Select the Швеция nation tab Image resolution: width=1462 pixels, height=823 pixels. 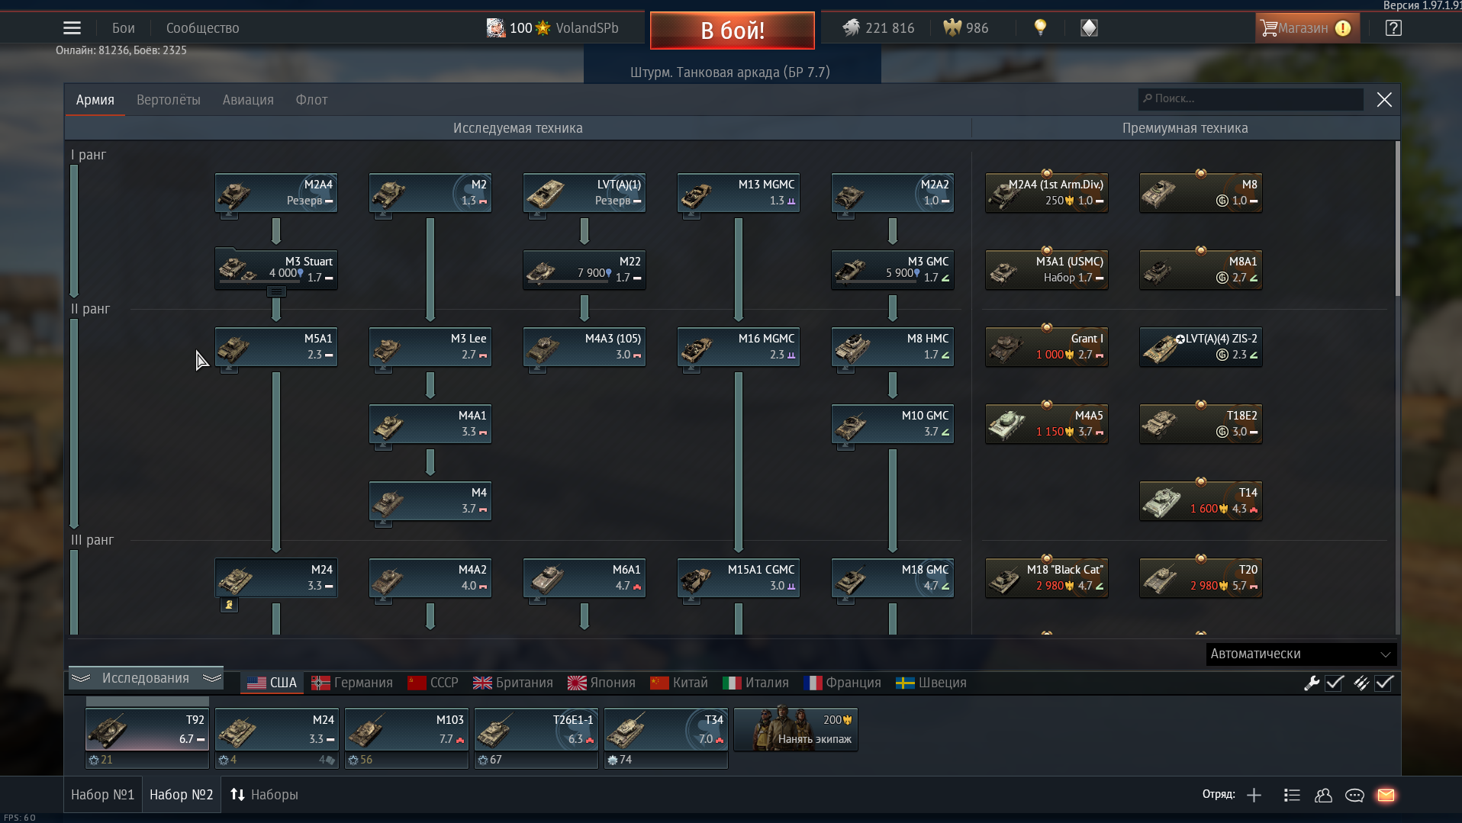(x=932, y=683)
